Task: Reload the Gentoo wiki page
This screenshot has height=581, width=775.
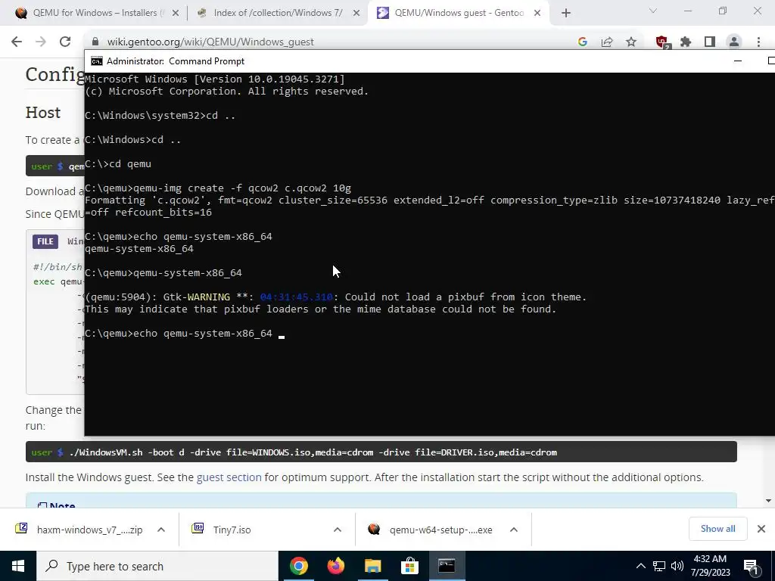Action: click(65, 42)
